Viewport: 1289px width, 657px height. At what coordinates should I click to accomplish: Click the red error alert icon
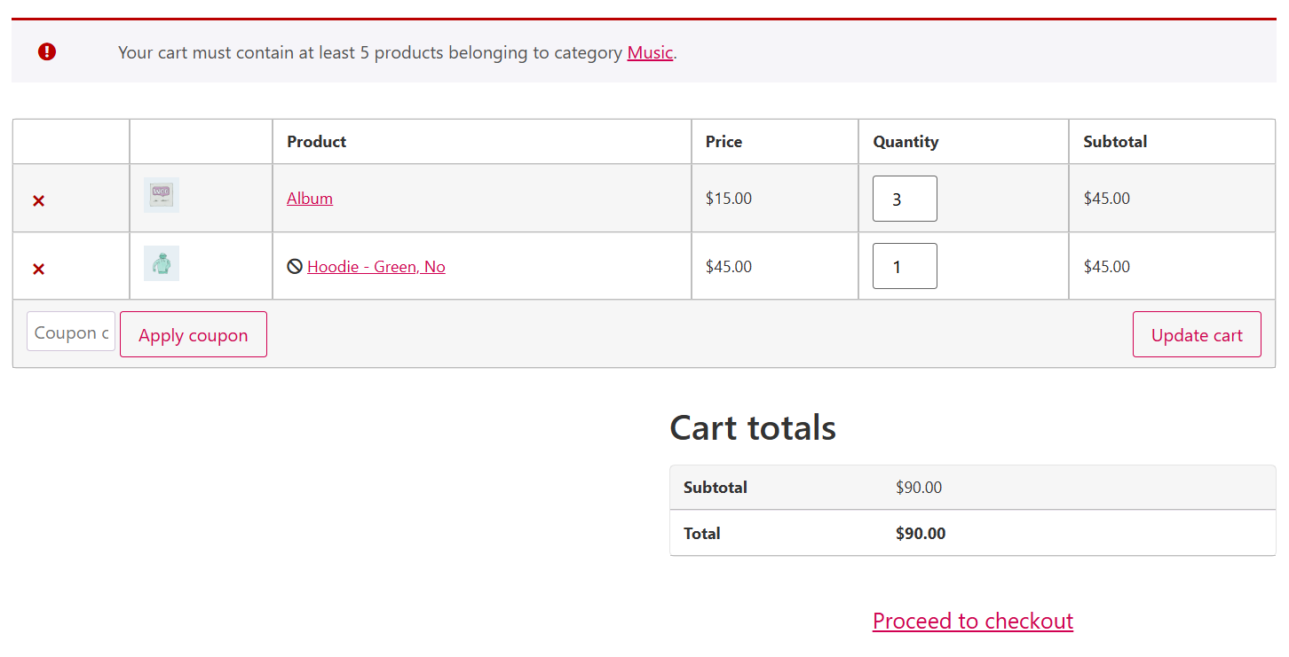47,52
